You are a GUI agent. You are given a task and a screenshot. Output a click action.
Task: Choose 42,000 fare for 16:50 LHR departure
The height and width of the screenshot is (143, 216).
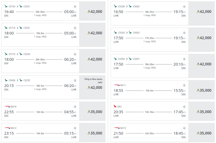[x=201, y=13]
